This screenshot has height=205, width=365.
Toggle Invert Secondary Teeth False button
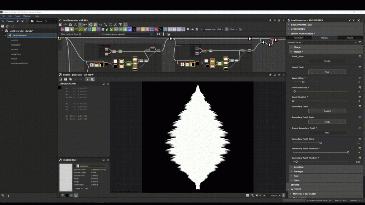(327, 133)
